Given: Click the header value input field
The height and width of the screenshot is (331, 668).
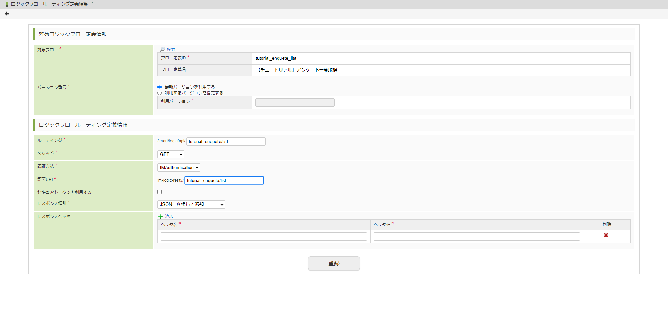Looking at the screenshot, I should pos(476,237).
